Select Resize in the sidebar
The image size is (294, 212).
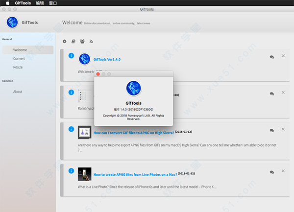[x=18, y=67]
